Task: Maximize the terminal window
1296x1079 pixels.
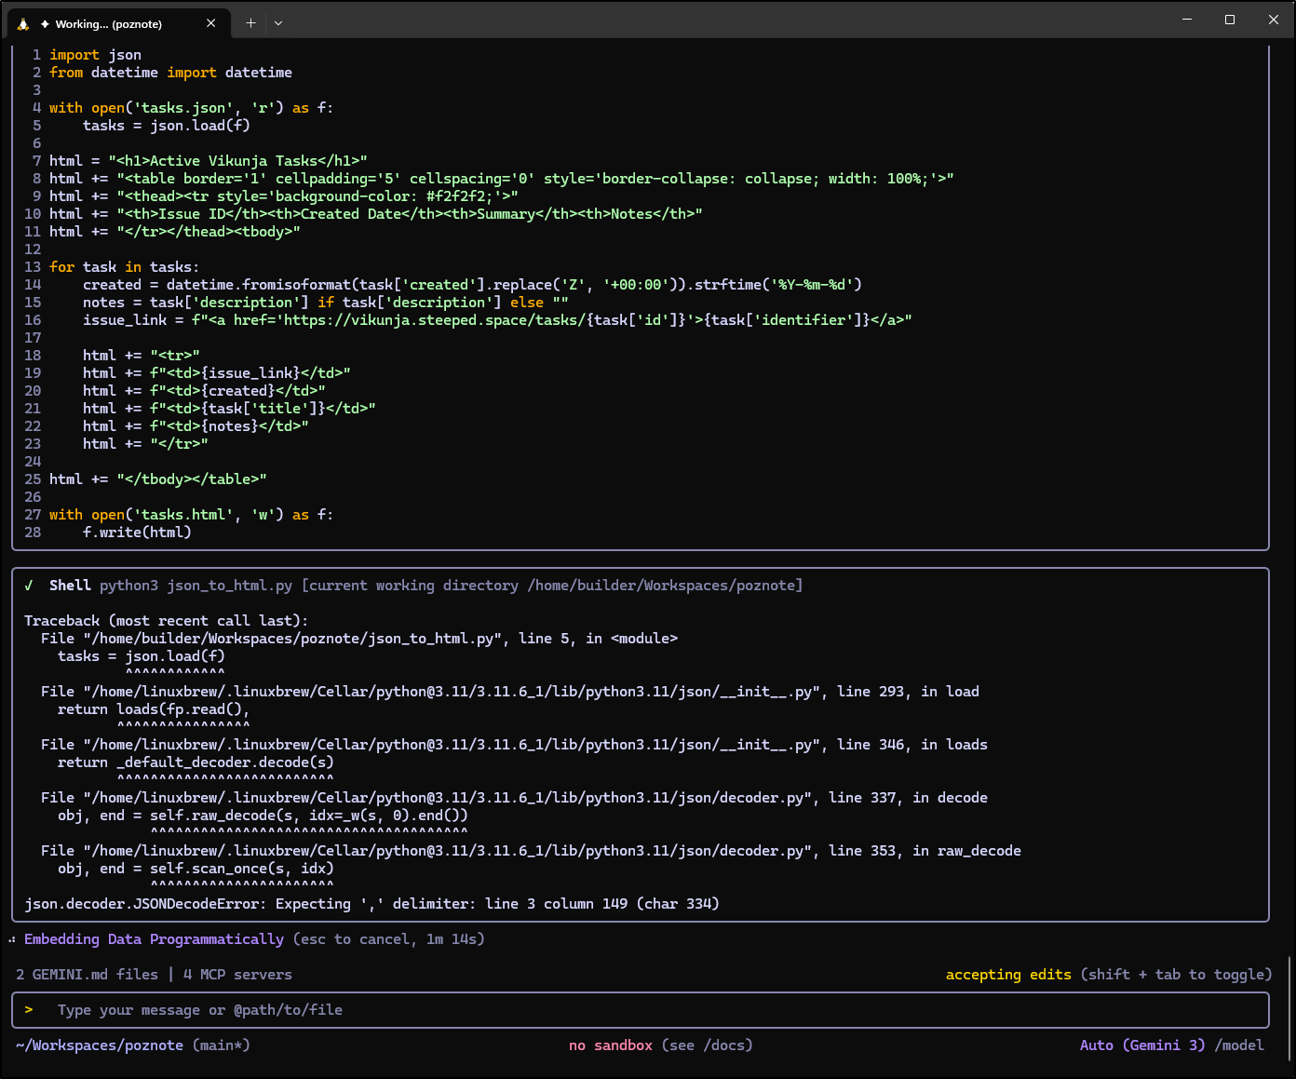Action: [1230, 20]
